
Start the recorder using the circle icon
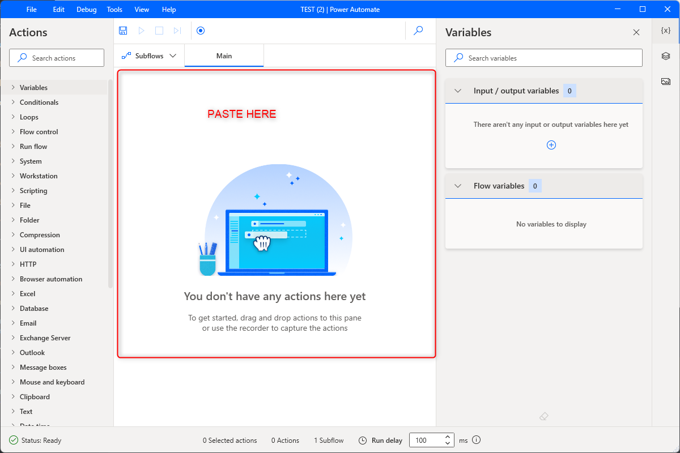201,31
